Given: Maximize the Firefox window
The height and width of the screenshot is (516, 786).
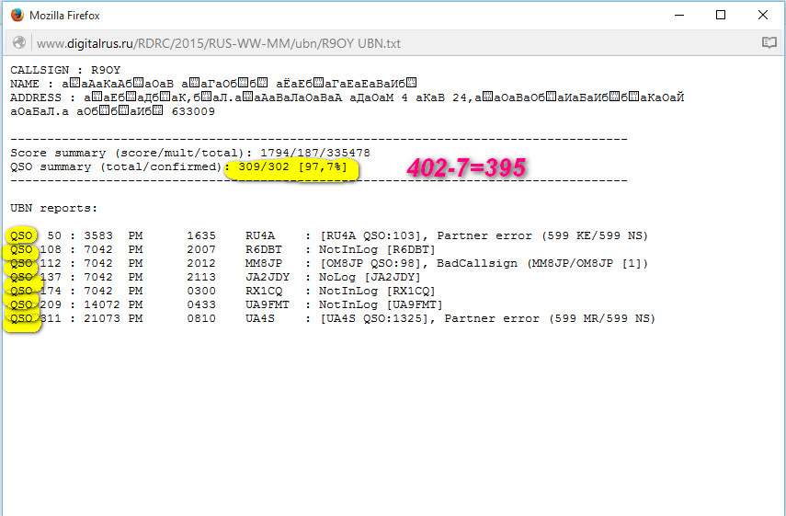Looking at the screenshot, I should (x=722, y=15).
